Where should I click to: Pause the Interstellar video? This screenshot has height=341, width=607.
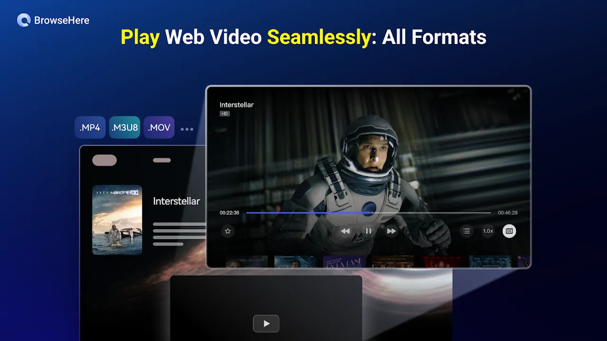point(368,231)
